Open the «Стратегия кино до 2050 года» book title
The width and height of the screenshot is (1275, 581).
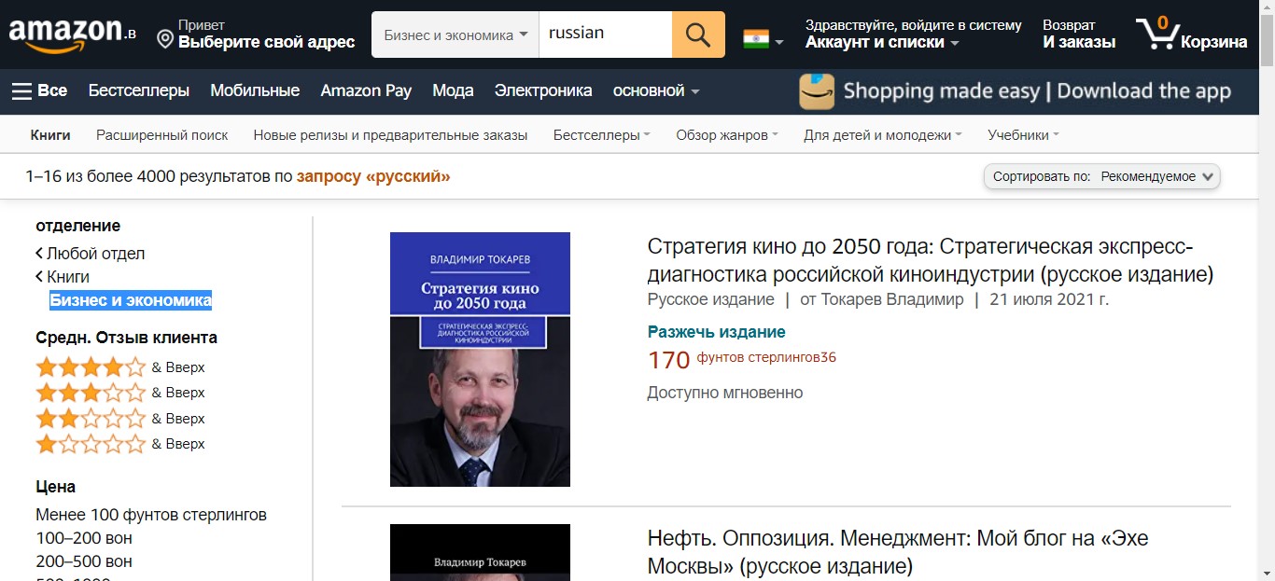tap(930, 260)
